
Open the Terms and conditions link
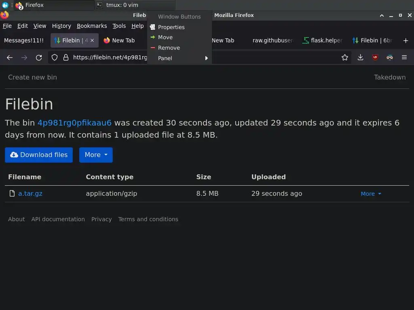(148, 219)
